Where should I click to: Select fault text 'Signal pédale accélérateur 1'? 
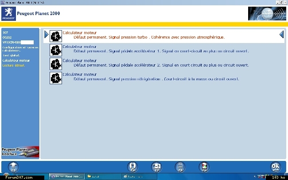(135, 51)
